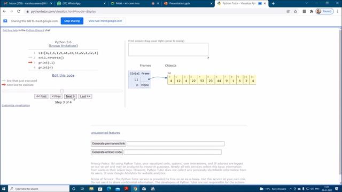Focus the embed code text field

[x=173, y=152]
